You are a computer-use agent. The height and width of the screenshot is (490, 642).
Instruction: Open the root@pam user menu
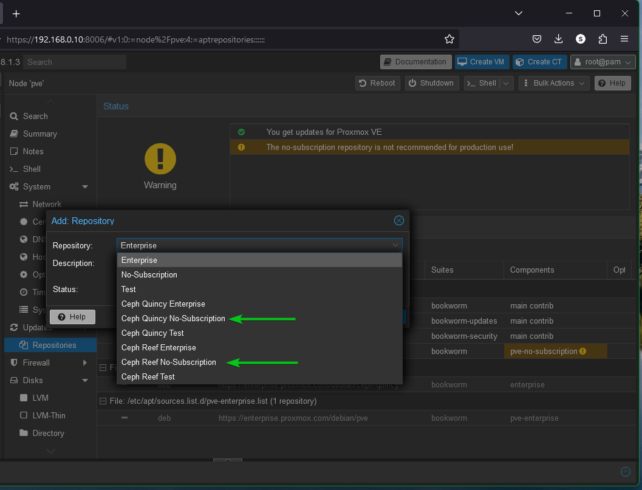(x=603, y=62)
